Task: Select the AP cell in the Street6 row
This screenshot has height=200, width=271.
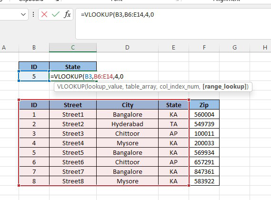Action: pyautogui.click(x=173, y=162)
